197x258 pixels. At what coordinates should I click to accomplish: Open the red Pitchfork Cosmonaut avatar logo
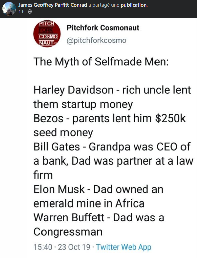tap(47, 34)
